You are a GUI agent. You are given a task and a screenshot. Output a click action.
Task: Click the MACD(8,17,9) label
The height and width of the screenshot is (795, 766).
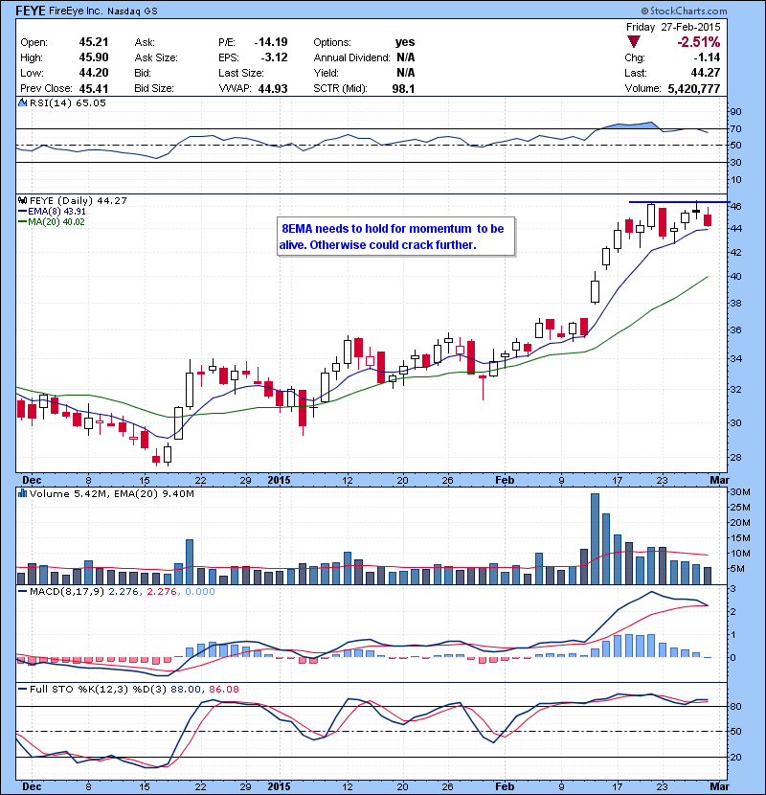point(67,591)
